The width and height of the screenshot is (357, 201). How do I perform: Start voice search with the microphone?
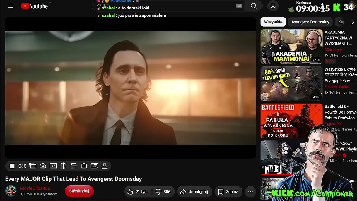click(273, 6)
